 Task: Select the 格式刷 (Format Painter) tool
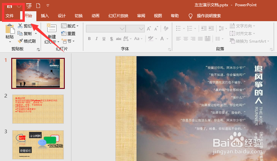point(27,41)
